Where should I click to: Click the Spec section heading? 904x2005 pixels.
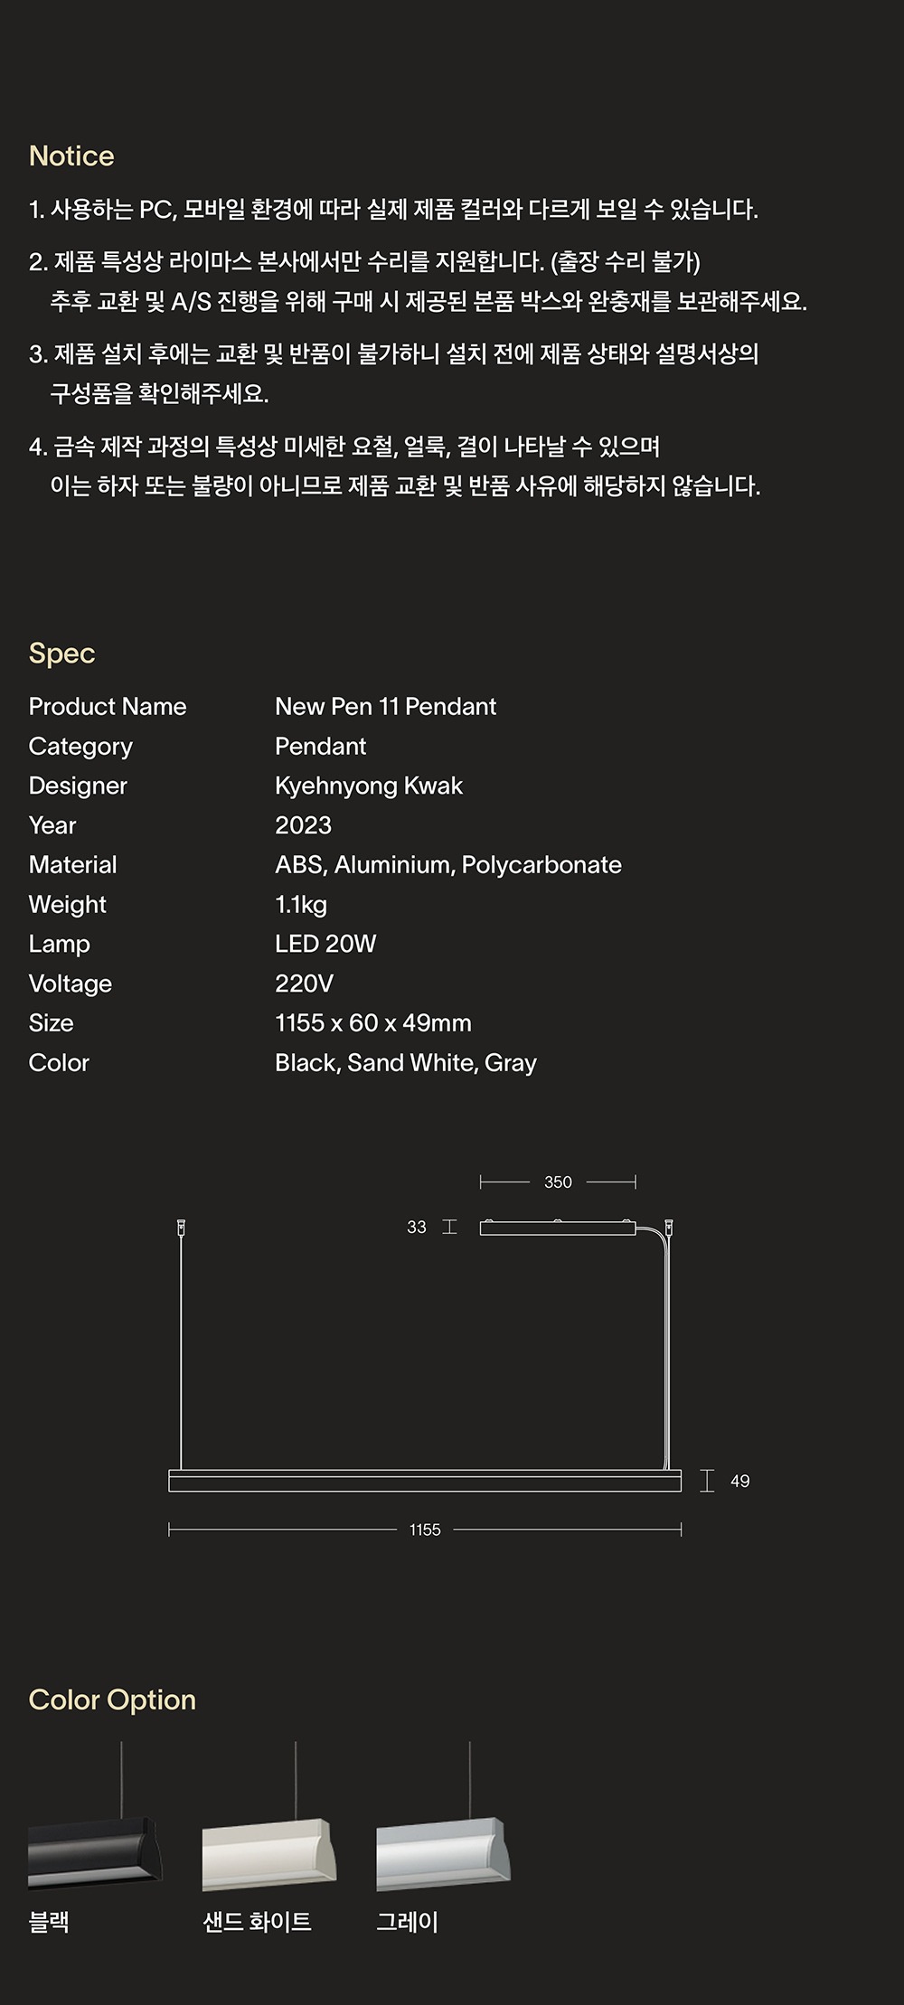point(61,653)
